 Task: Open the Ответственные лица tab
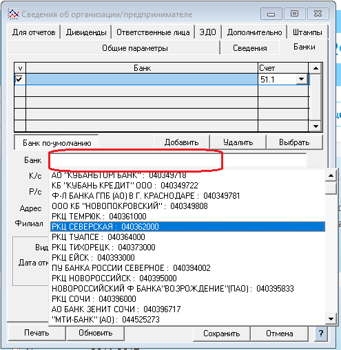pyautogui.click(x=153, y=32)
